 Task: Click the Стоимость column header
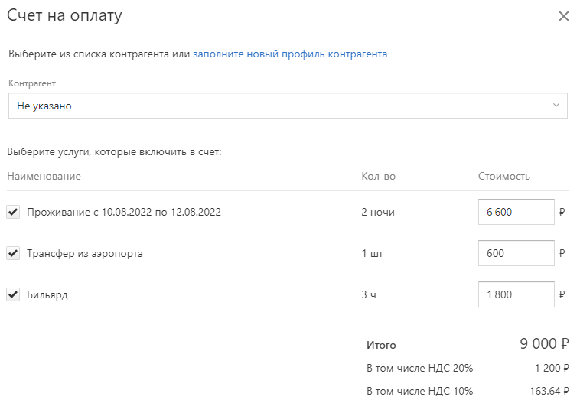click(503, 177)
